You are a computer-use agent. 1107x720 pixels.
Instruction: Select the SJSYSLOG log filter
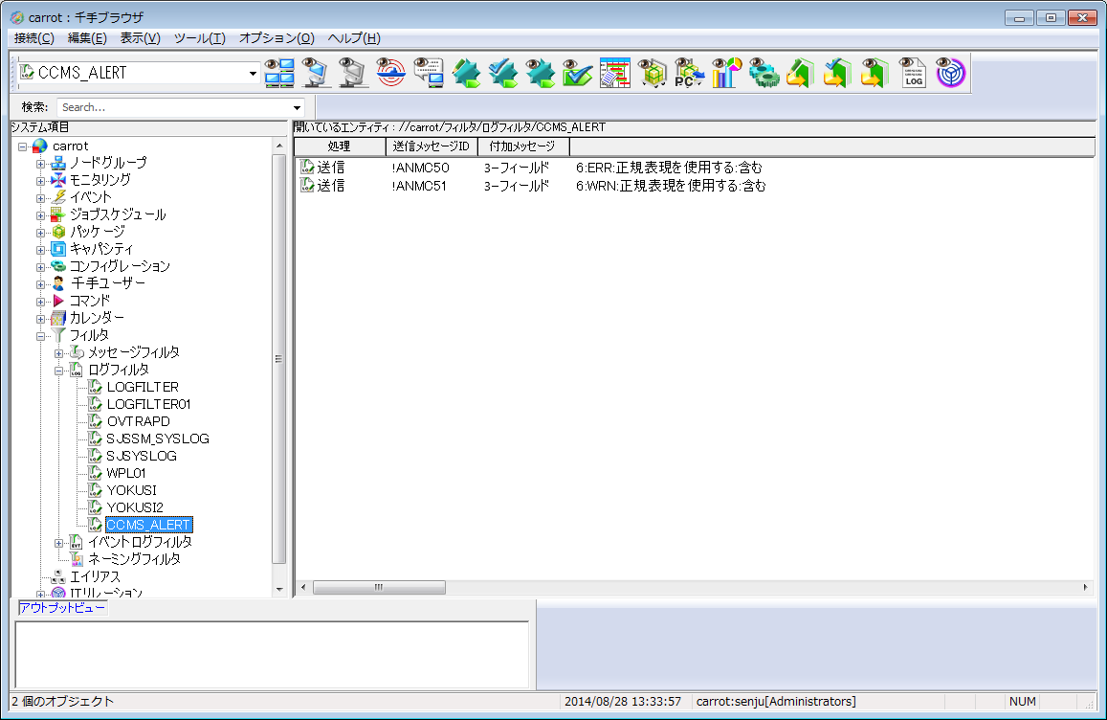tap(142, 456)
